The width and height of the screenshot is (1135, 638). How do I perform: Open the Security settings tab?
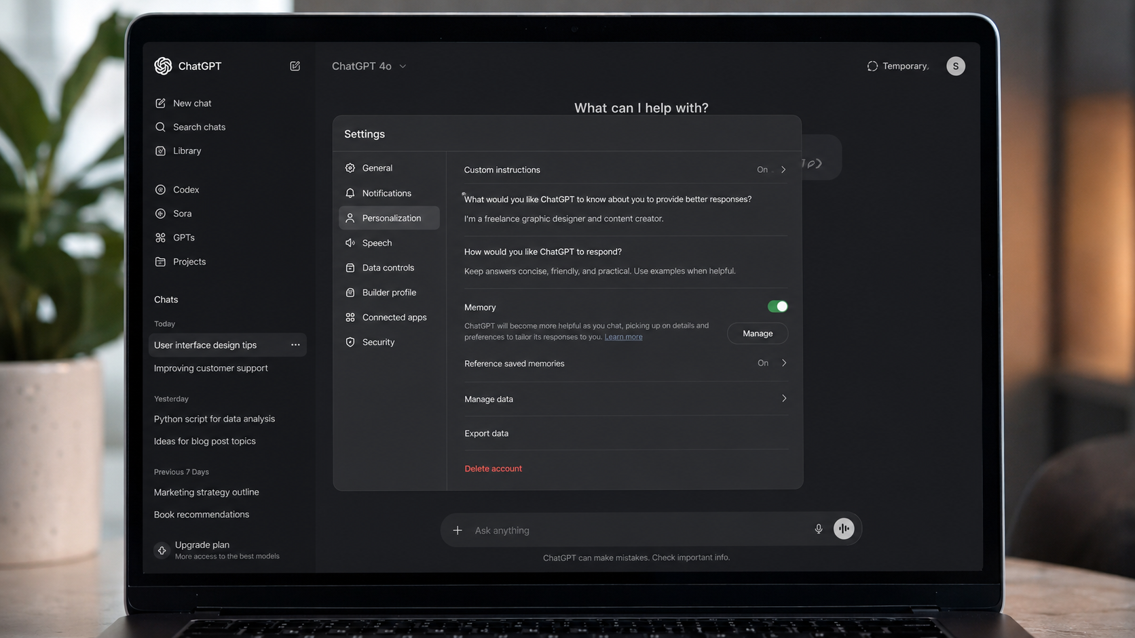[x=389, y=342]
